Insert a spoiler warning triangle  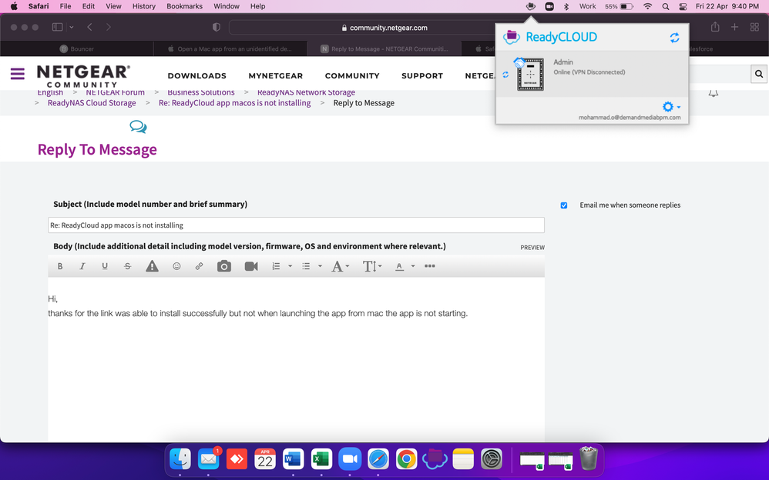pos(152,266)
